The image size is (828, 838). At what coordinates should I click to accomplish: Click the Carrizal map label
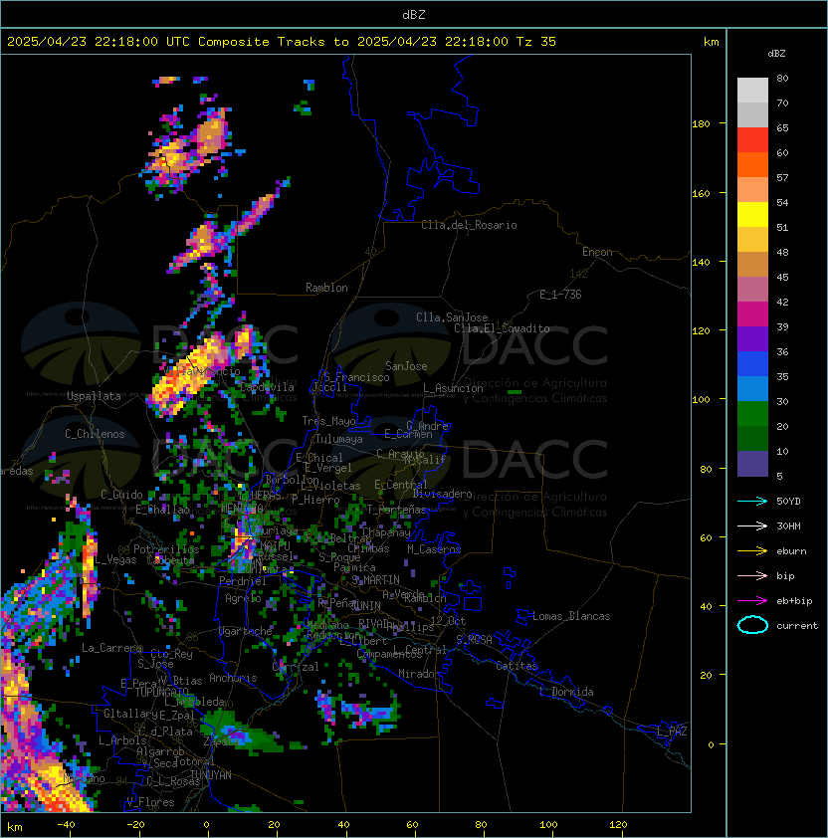pyautogui.click(x=295, y=667)
